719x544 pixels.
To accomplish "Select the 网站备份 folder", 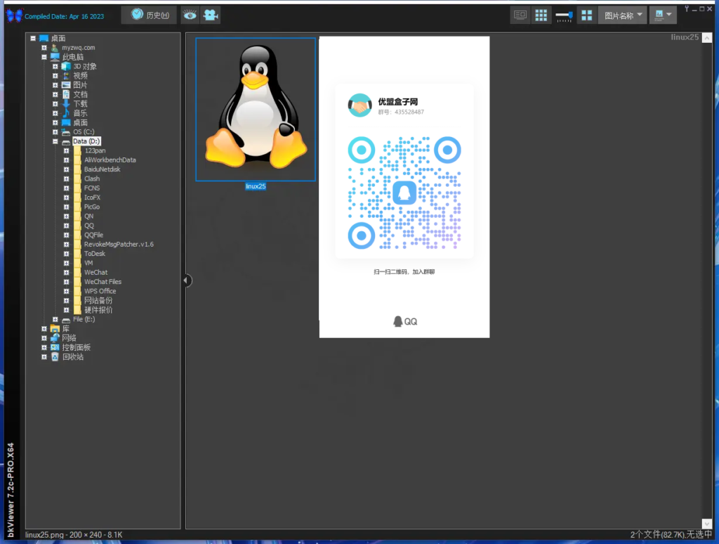I will pos(98,301).
